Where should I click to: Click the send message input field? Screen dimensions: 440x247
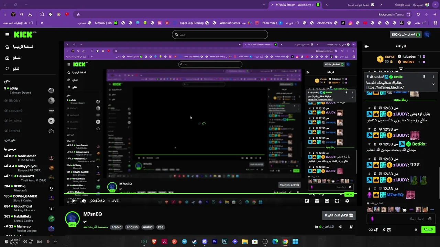click(x=400, y=219)
